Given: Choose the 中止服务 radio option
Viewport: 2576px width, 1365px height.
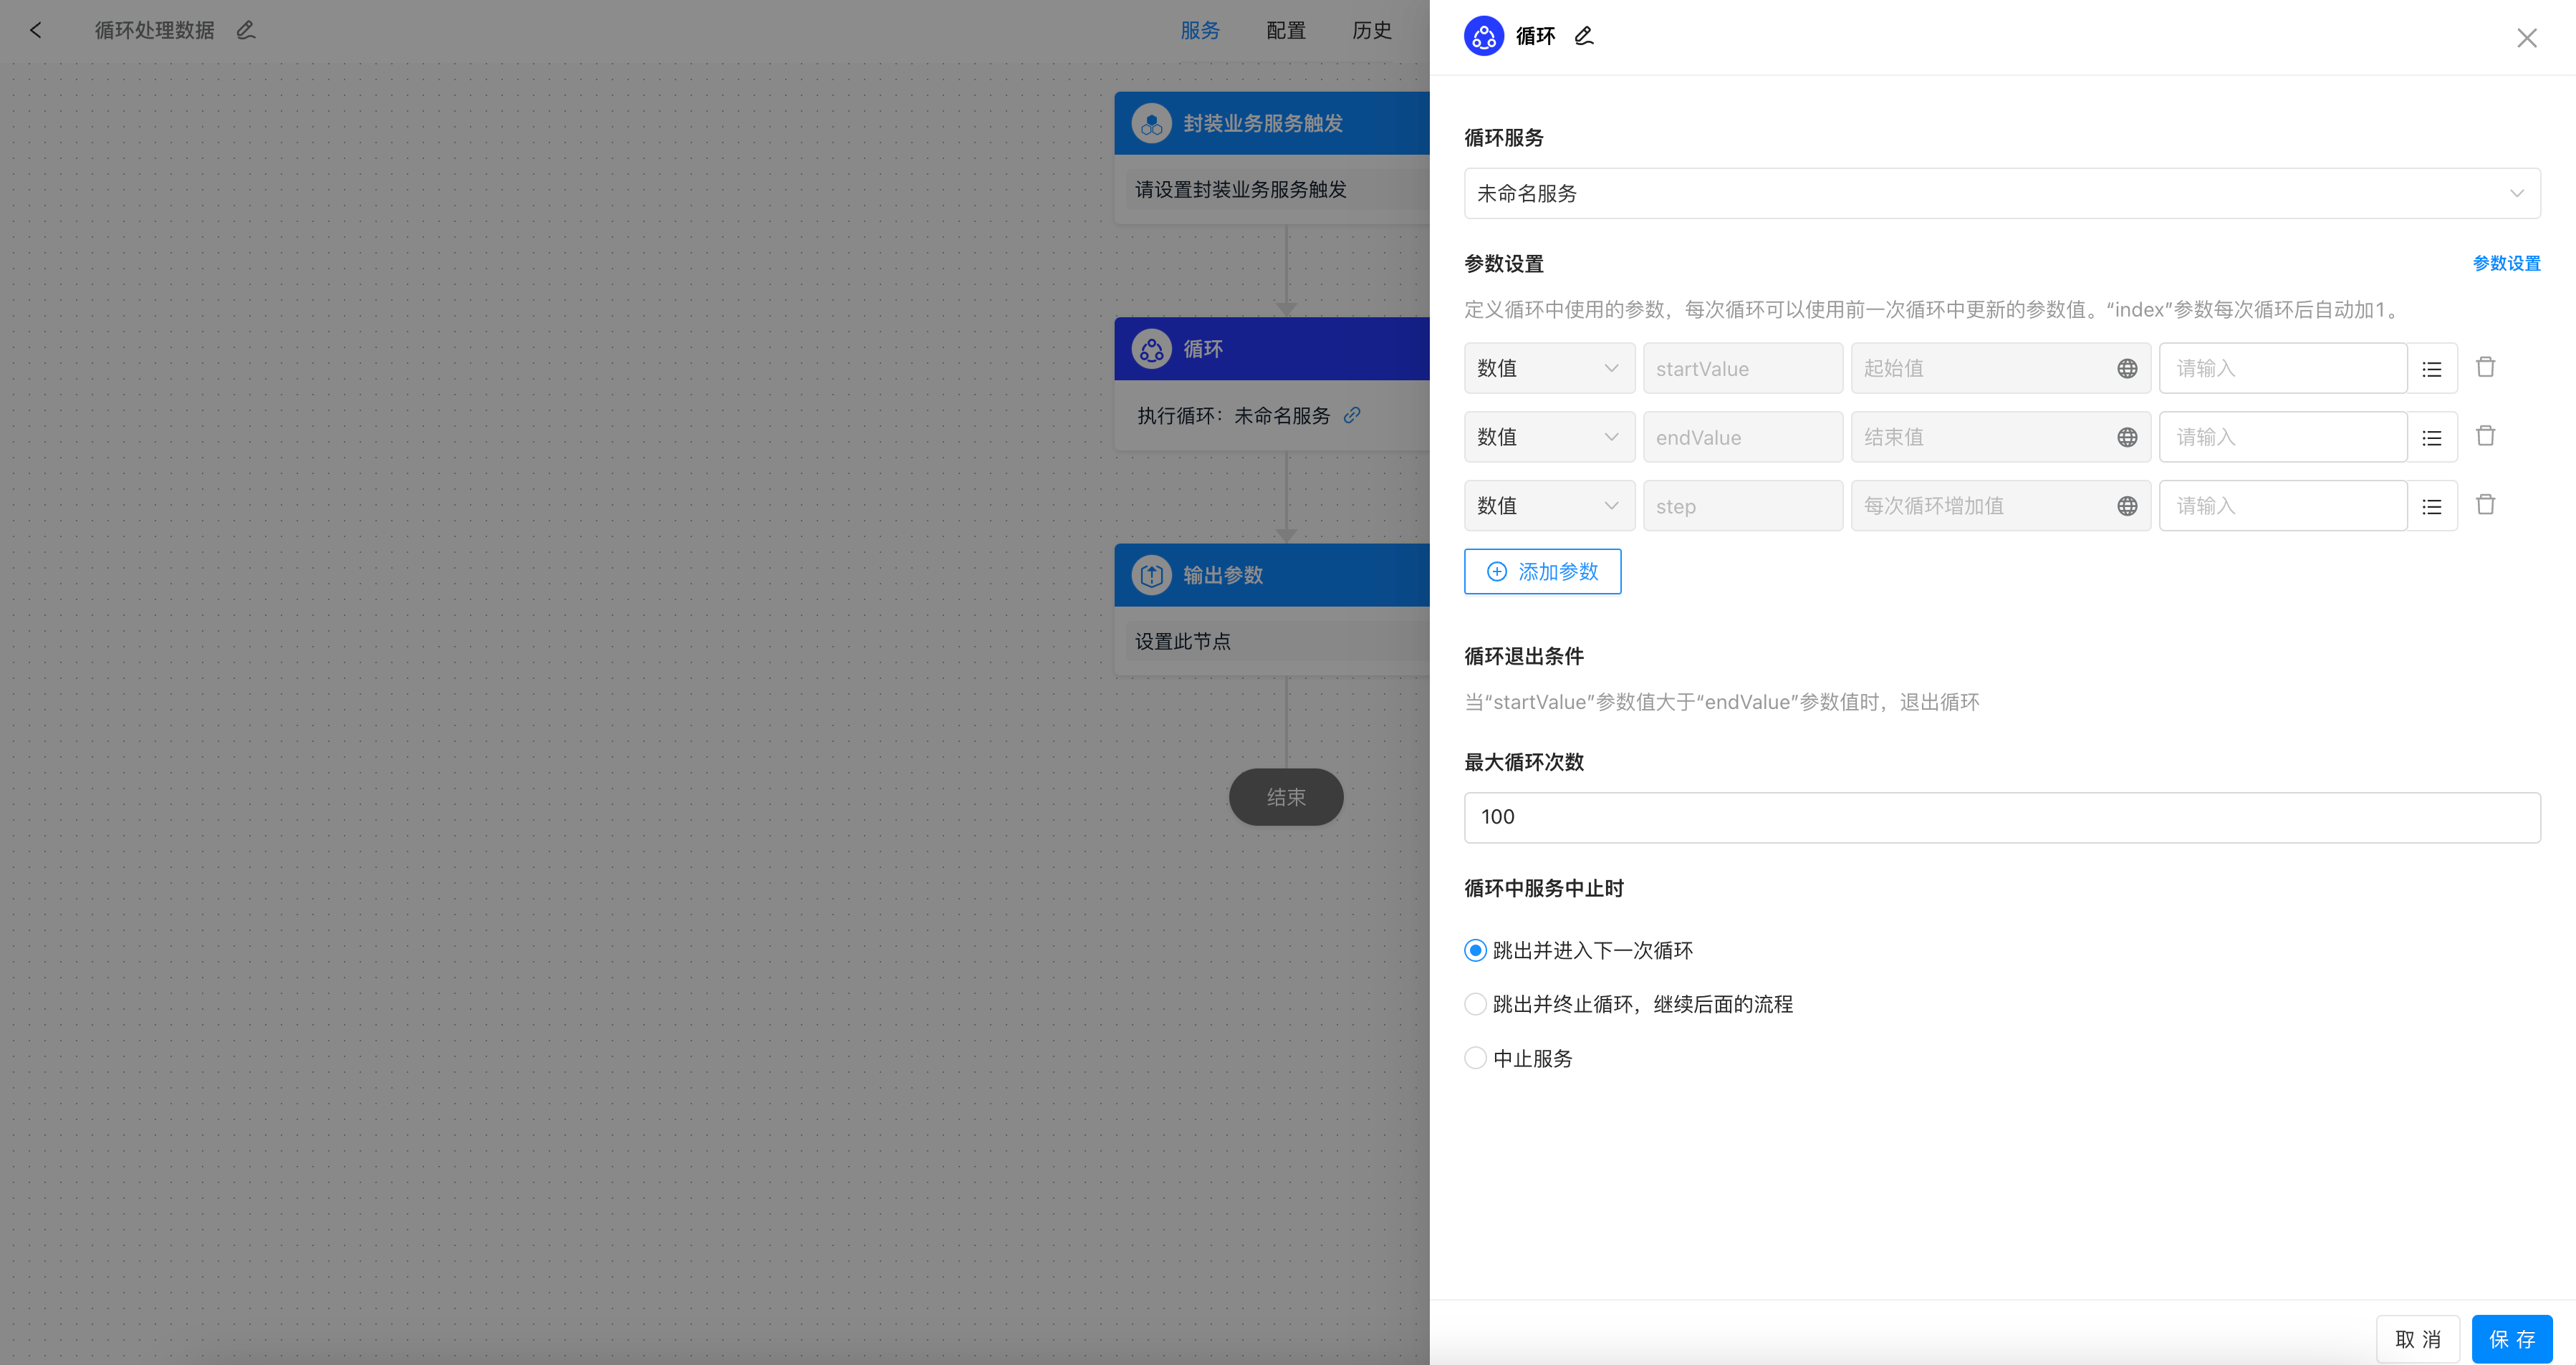Looking at the screenshot, I should tap(1475, 1058).
